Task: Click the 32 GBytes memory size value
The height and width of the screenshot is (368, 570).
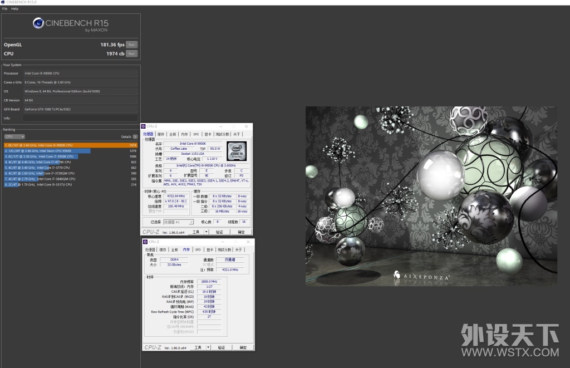Action: point(174,265)
